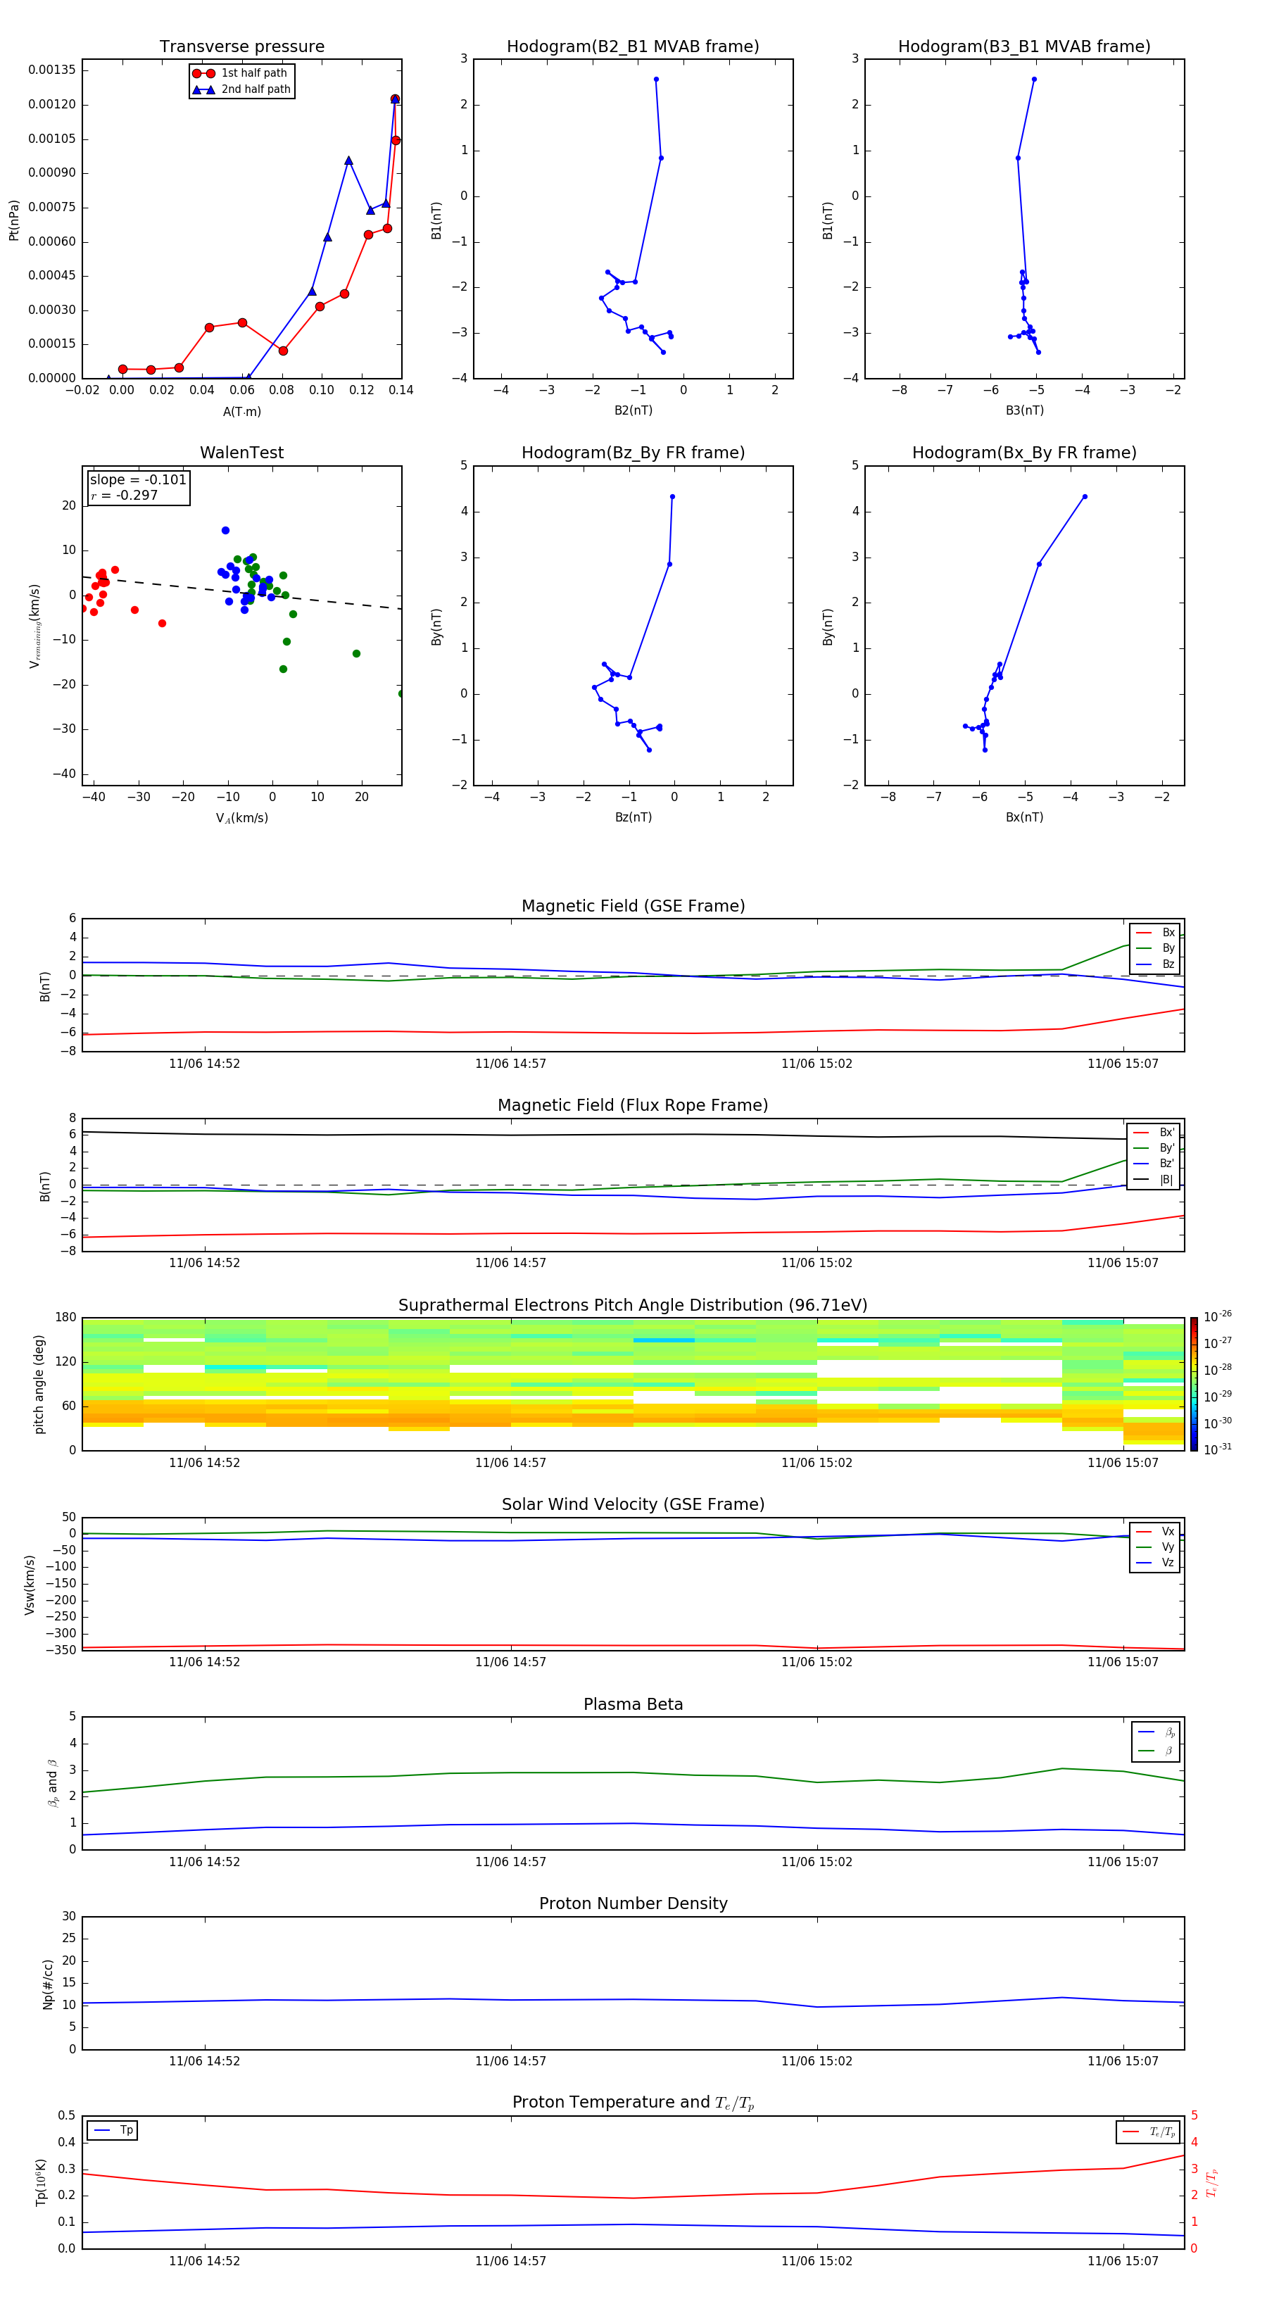The height and width of the screenshot is (2323, 1267).
Task: Click the Bx' legend entry in Flux Rope panel
Action: (x=1154, y=1133)
